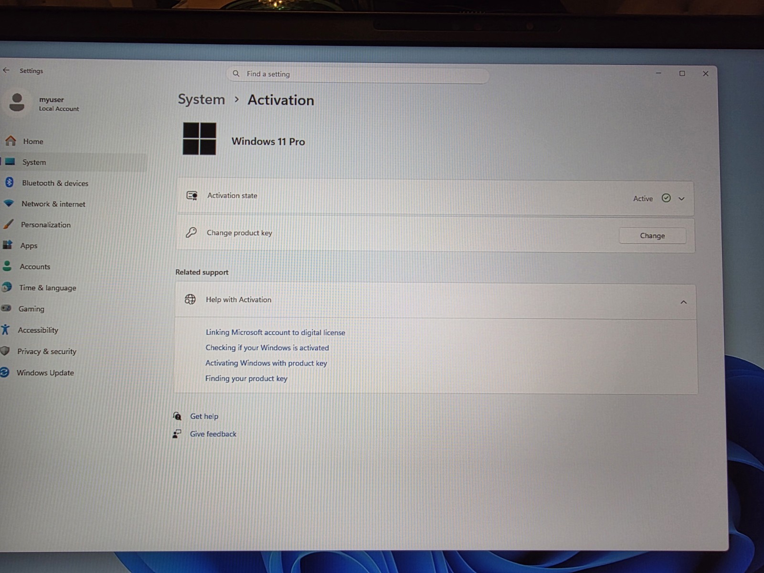Click the Gaming controller icon

[x=6, y=308]
